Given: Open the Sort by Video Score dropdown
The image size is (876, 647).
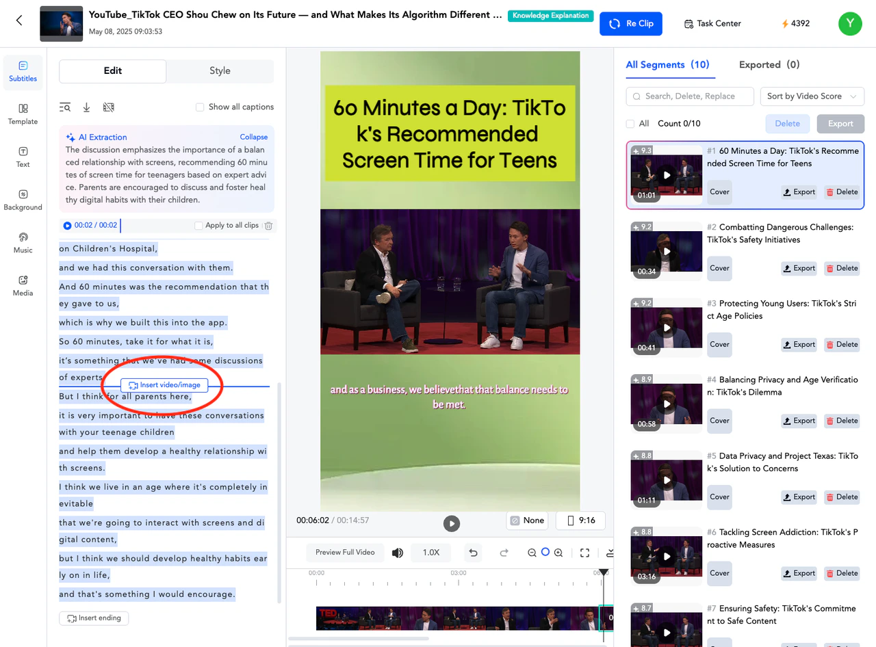Looking at the screenshot, I should pyautogui.click(x=812, y=96).
